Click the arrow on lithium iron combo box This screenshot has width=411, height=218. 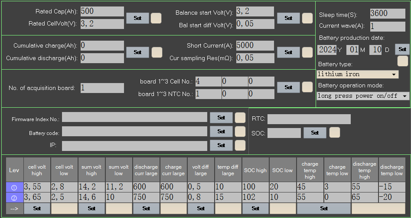tap(394, 74)
